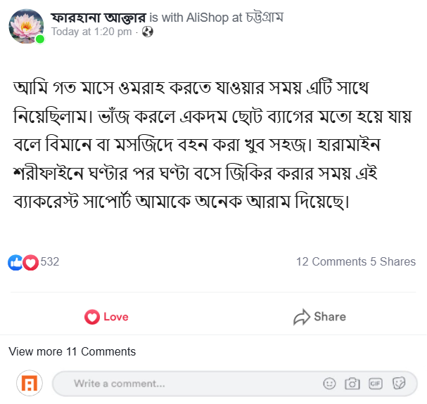
Task: Click the globe public privacy icon
Action: [147, 32]
